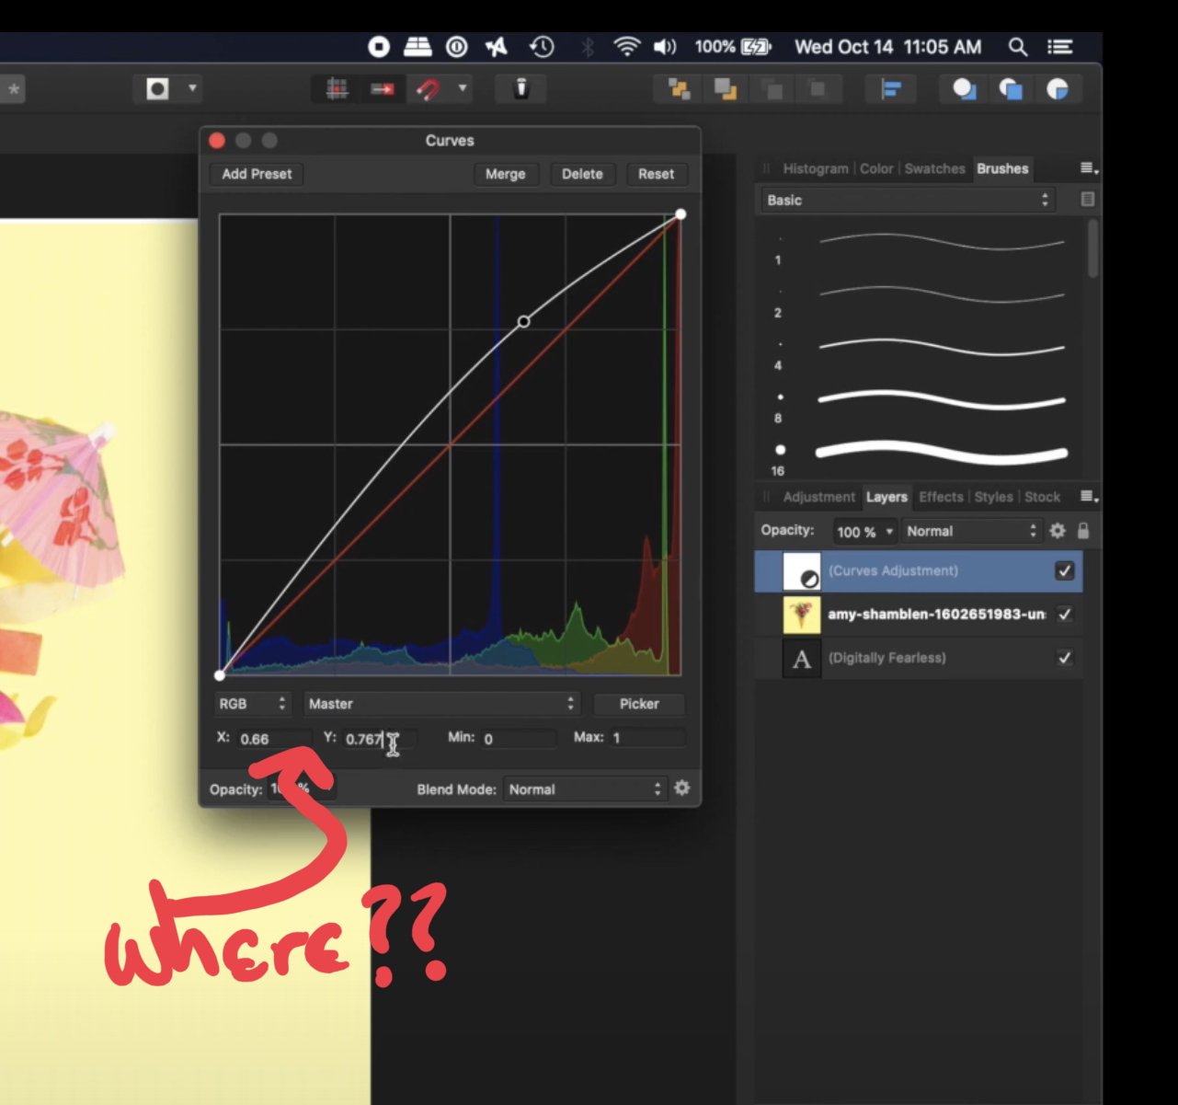This screenshot has height=1105, width=1178.
Task: Switch to the Swatches tab
Action: [x=934, y=169]
